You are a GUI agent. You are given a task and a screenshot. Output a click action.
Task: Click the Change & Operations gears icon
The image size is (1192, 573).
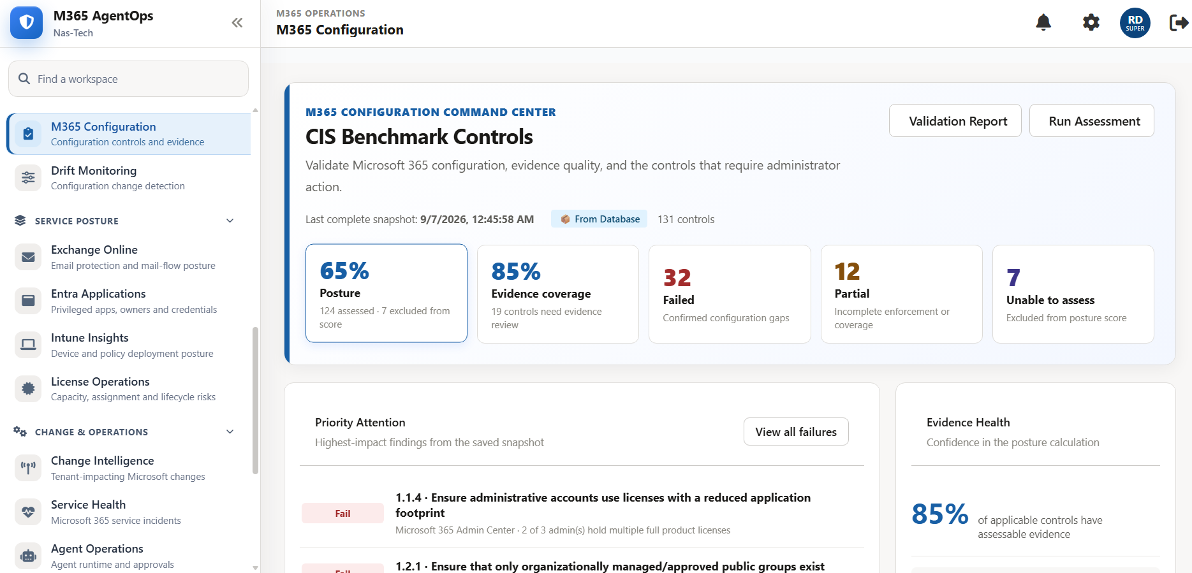click(20, 432)
